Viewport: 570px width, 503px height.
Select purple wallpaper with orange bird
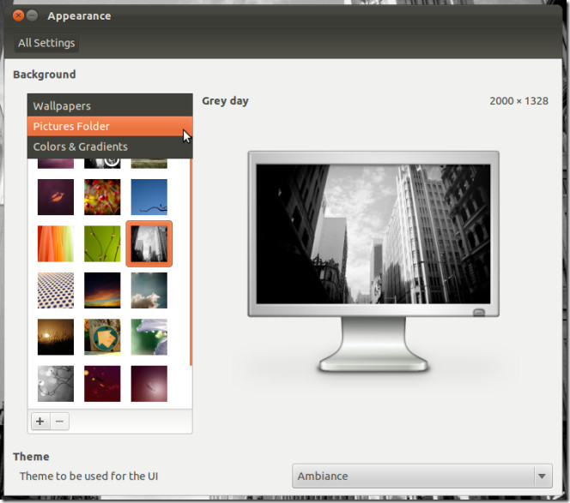coord(56,197)
